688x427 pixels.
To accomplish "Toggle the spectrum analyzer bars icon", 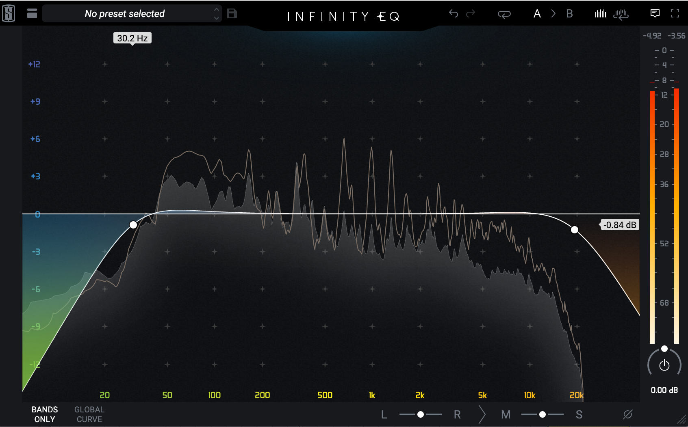I will tap(600, 14).
